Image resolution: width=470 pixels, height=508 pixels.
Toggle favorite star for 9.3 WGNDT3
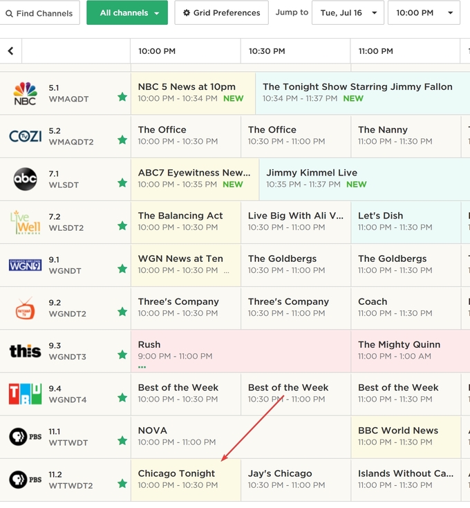pos(122,355)
